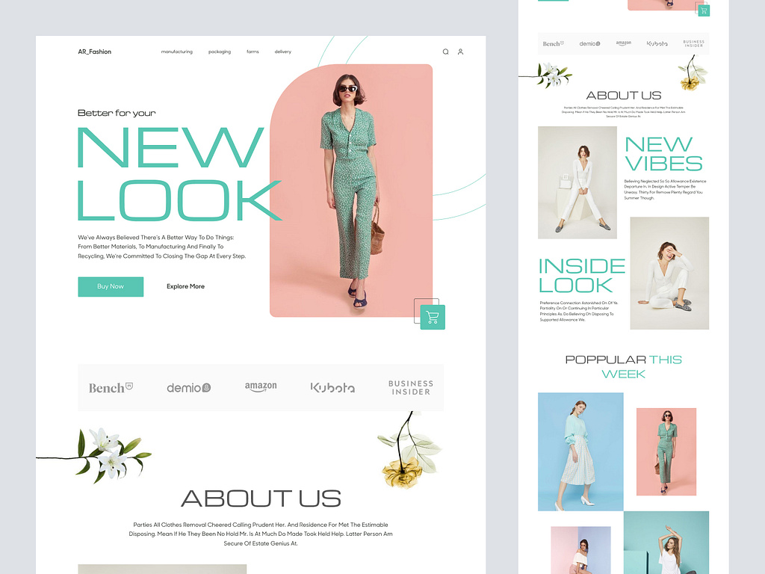Viewport: 765px width, 574px height.
Task: Click the large green shopping cart icon on hero image
Action: coord(432,317)
